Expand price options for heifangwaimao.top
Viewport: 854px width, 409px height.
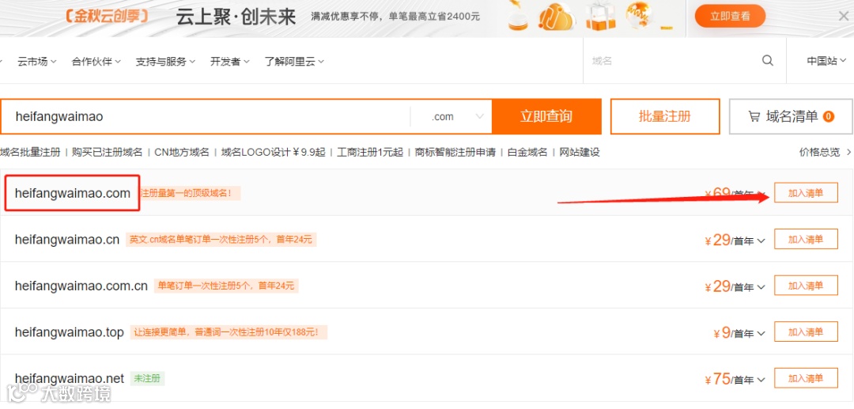761,334
